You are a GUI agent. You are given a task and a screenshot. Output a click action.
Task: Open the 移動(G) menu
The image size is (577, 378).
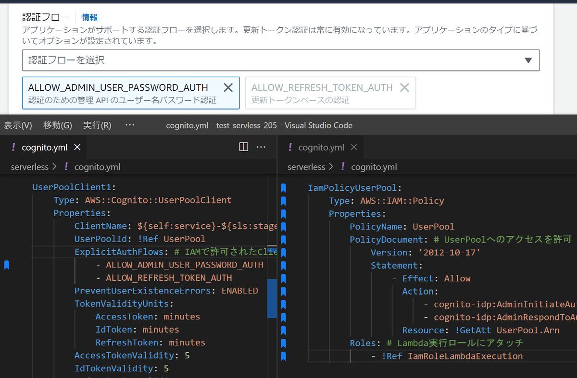click(x=57, y=125)
